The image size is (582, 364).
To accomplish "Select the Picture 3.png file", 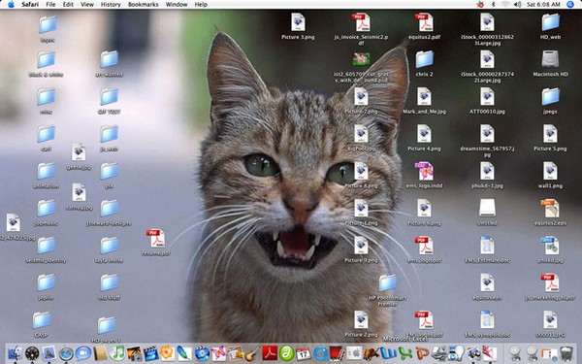I will click(x=298, y=22).
